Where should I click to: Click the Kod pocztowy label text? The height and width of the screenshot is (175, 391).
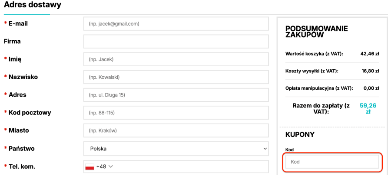(30, 113)
